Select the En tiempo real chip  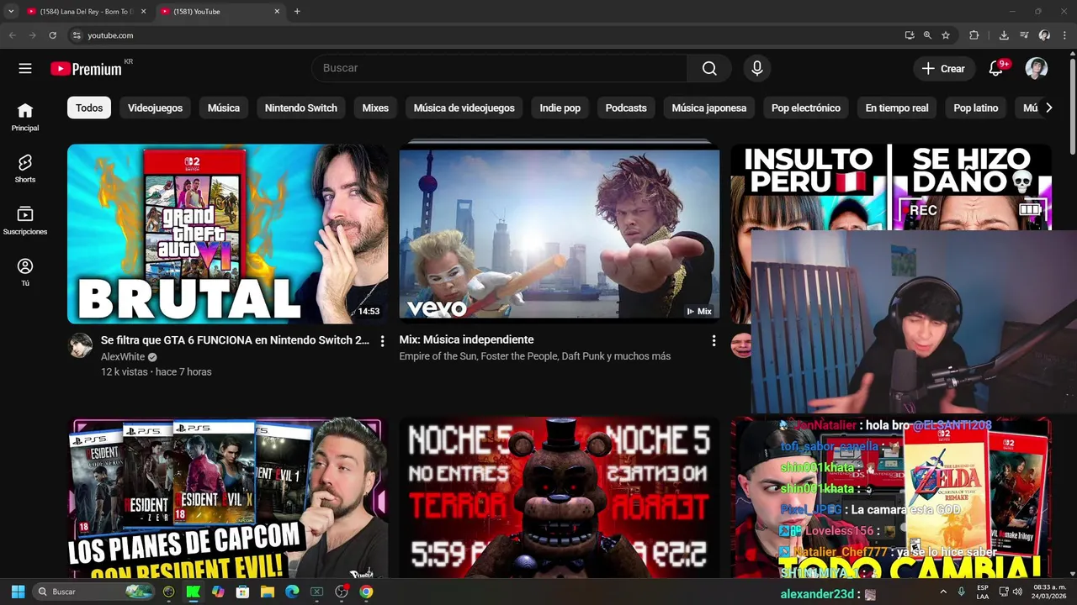pos(897,108)
